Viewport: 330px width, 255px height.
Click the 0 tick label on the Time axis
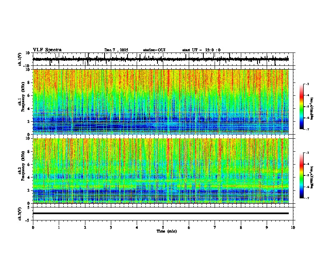tap(33, 227)
